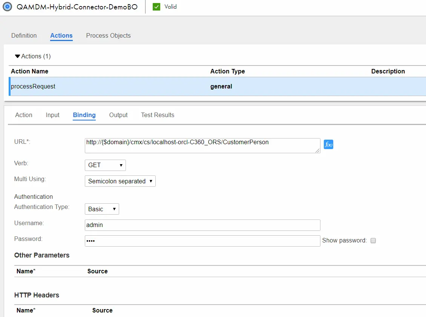This screenshot has width=426, height=317.
Task: Click the Action Name column header
Action: [30, 71]
